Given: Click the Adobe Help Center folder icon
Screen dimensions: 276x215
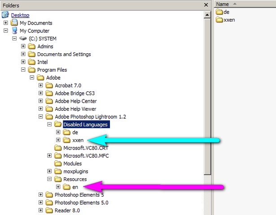Looking at the screenshot, I should tap(49, 101).
